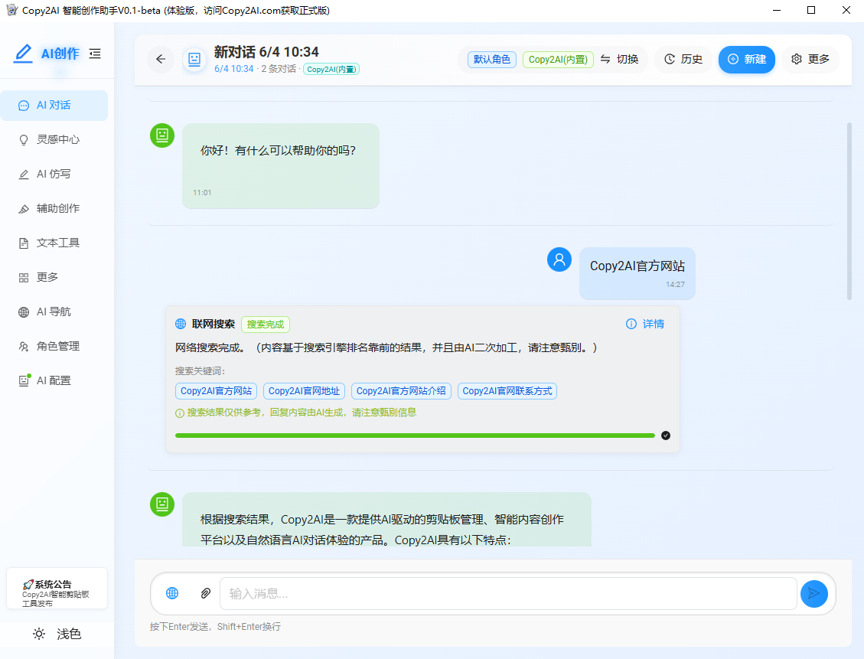This screenshot has height=659, width=864.
Task: Click the 11:01 timestamp on the greeting
Action: click(202, 193)
